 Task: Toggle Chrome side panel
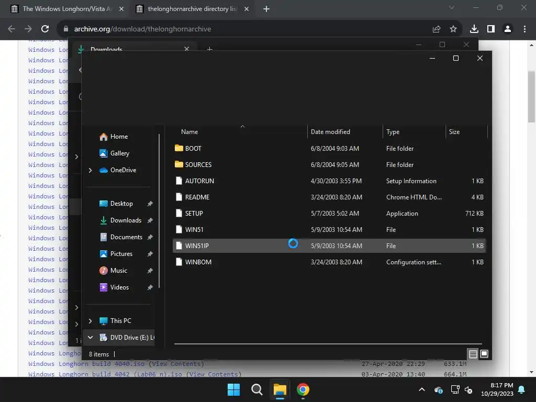coord(491,29)
